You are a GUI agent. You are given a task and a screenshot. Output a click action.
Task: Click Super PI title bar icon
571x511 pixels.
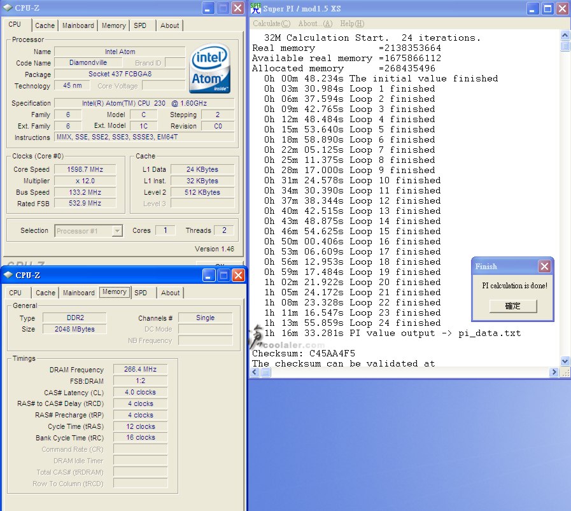(x=256, y=8)
